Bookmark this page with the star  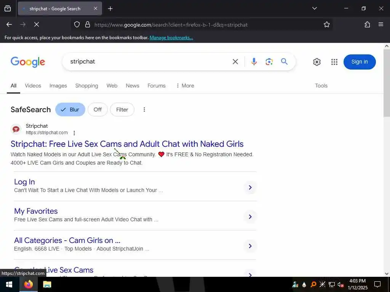point(326,25)
